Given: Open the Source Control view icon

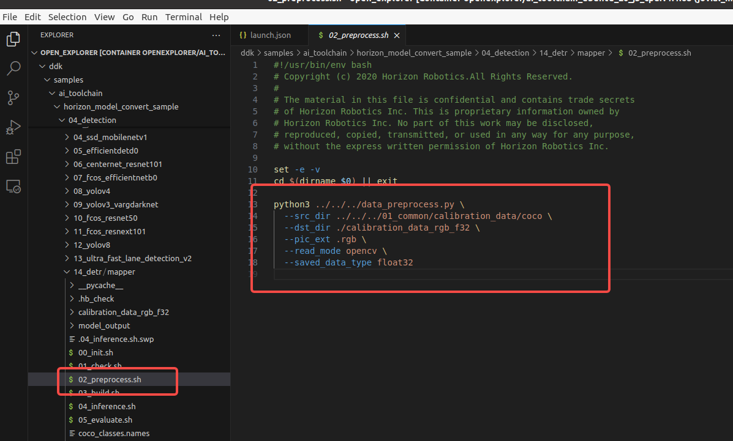Looking at the screenshot, I should click(x=13, y=97).
